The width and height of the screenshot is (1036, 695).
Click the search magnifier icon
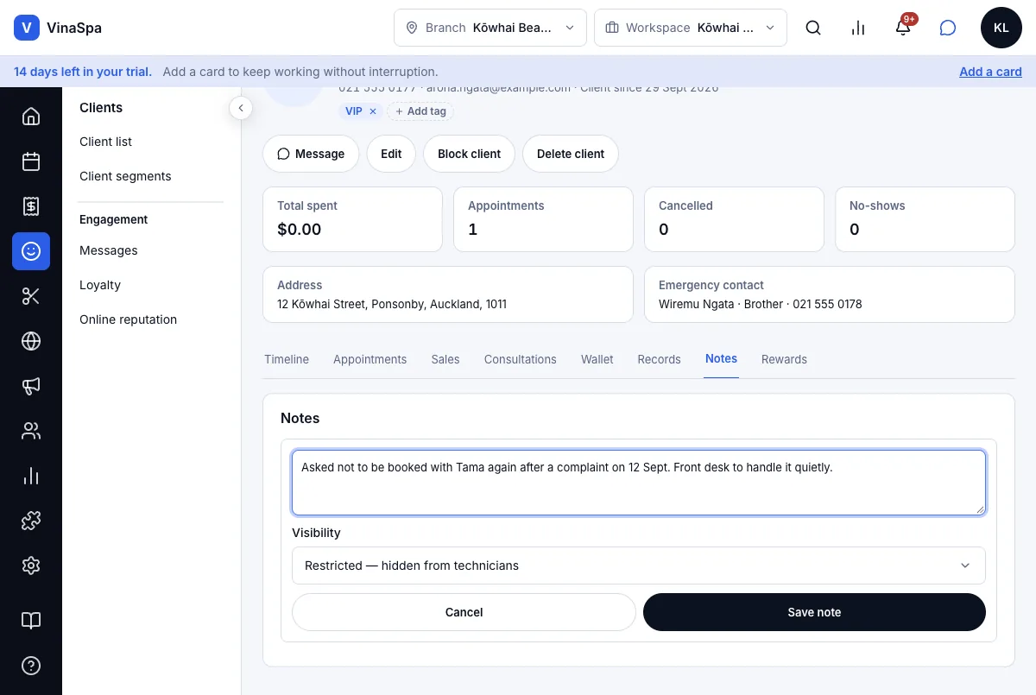(813, 28)
